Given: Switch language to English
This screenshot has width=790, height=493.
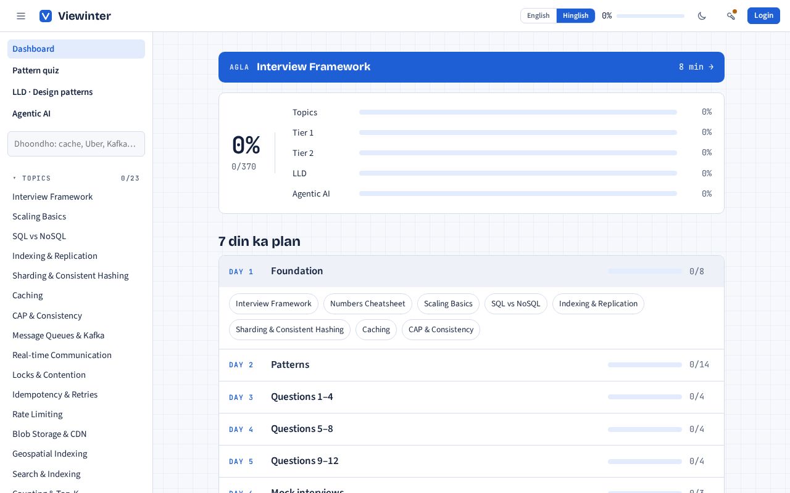Looking at the screenshot, I should [538, 16].
